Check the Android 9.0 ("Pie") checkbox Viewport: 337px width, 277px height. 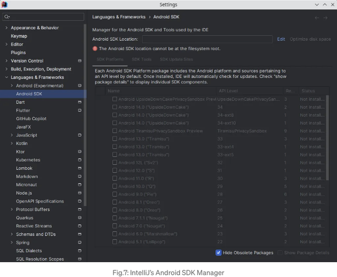[x=115, y=194]
